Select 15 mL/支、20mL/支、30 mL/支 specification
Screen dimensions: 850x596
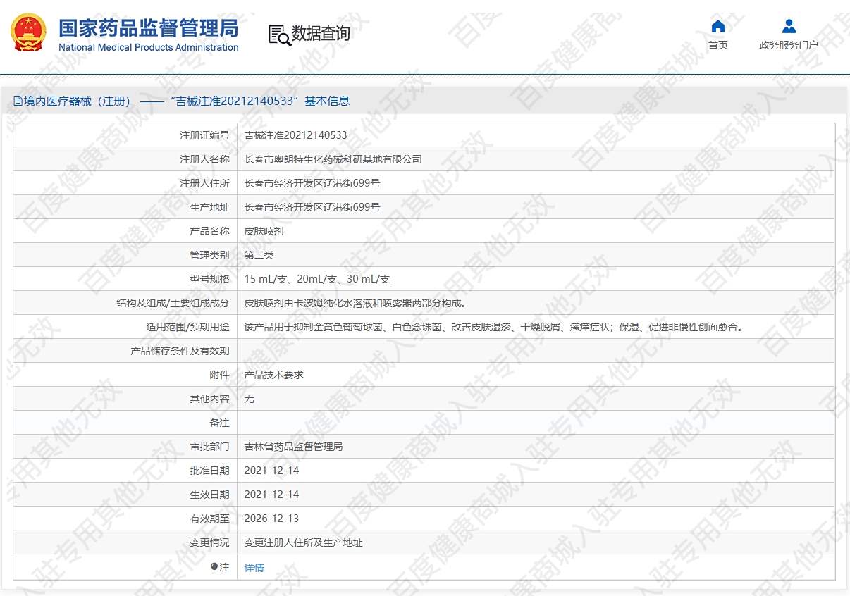tap(316, 279)
